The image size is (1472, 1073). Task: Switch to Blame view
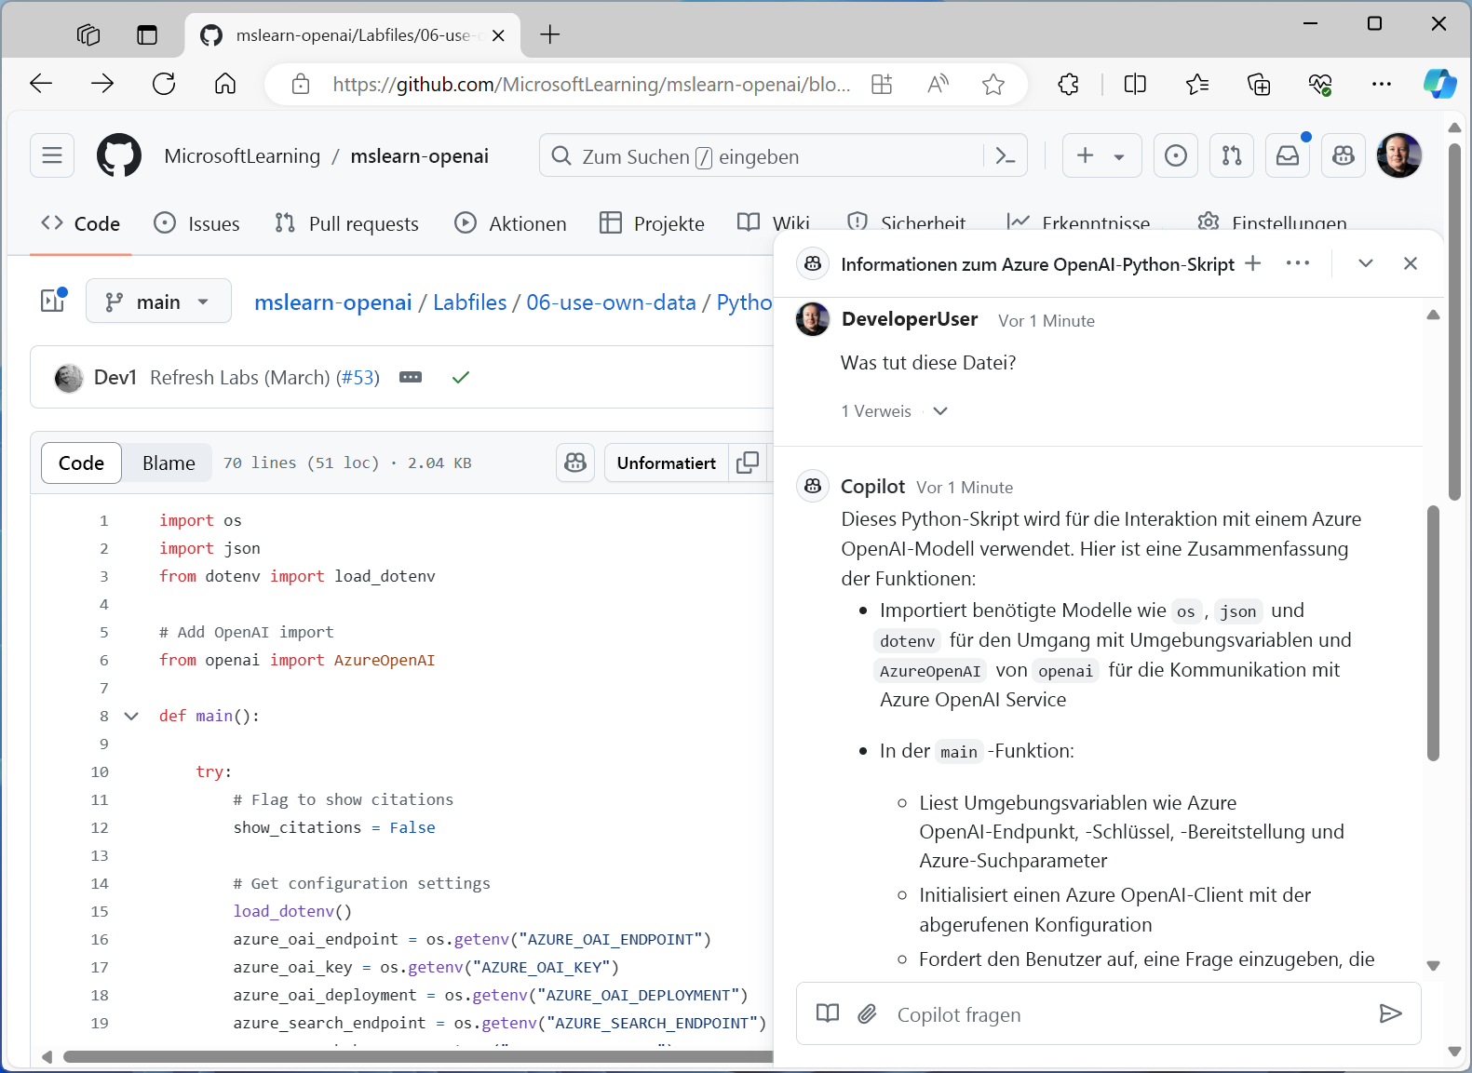(x=169, y=463)
